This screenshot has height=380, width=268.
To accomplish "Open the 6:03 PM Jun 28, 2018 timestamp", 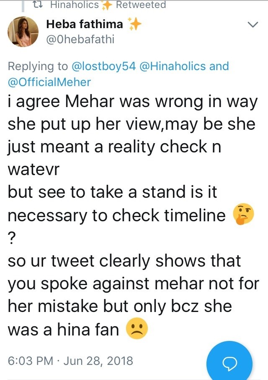I will (x=70, y=361).
